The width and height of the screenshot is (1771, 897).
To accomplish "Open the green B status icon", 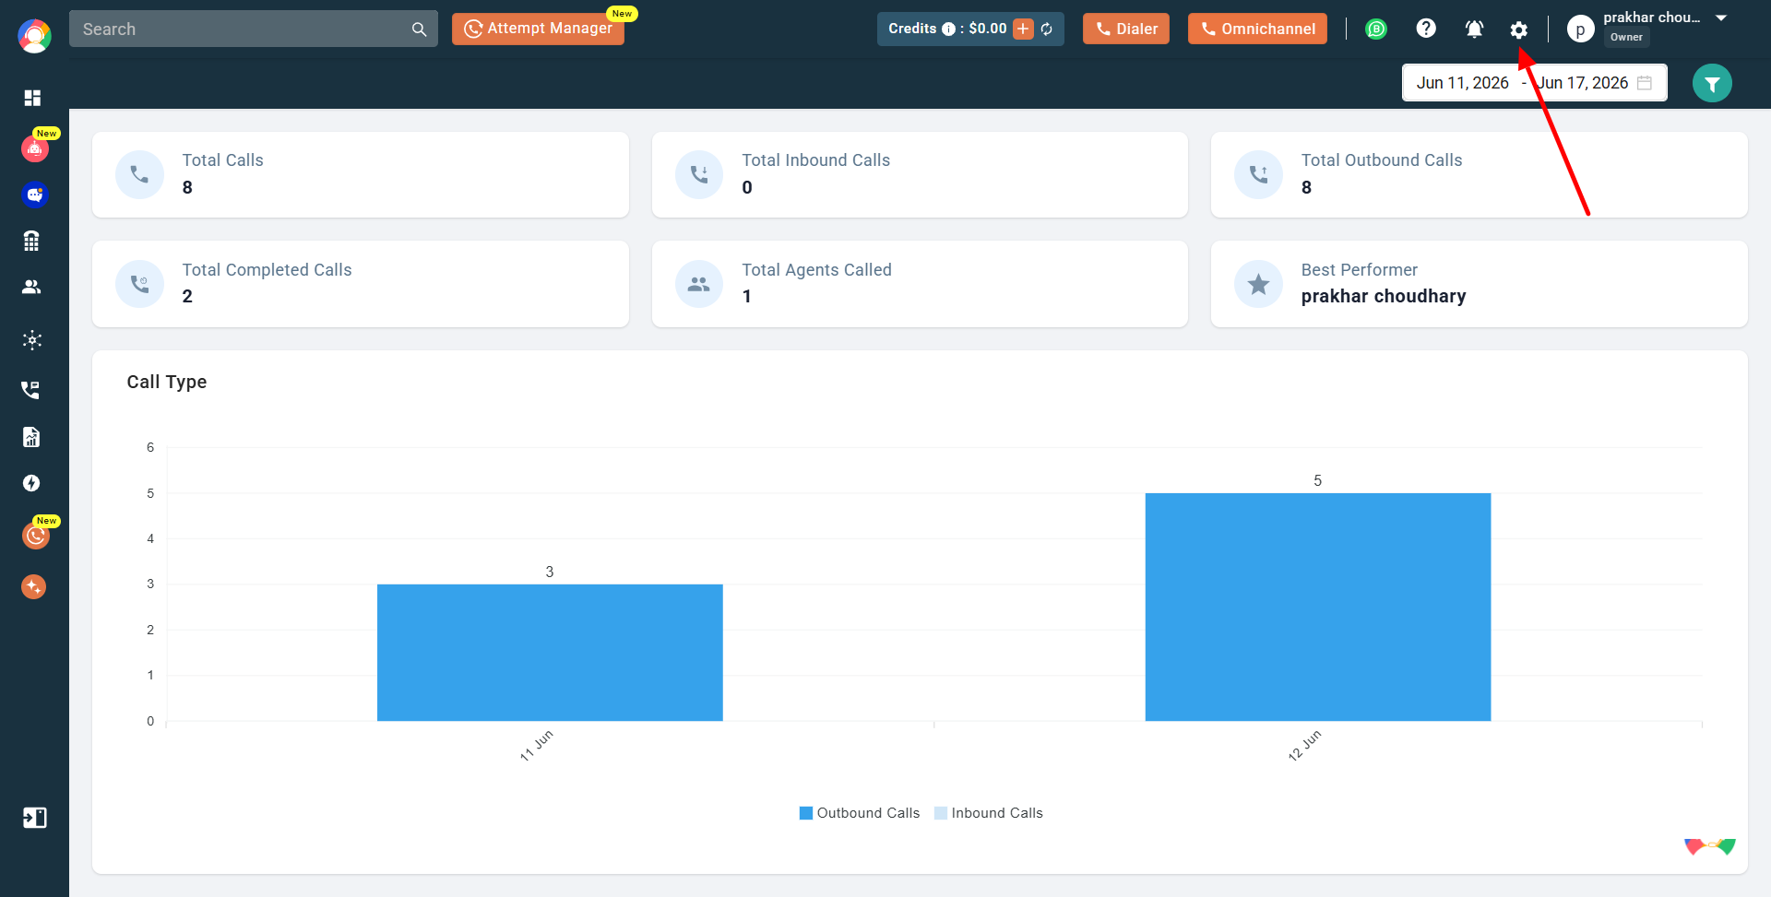I will 1376,29.
